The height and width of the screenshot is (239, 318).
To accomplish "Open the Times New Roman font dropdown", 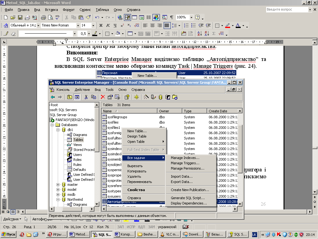I will pyautogui.click(x=78, y=26).
